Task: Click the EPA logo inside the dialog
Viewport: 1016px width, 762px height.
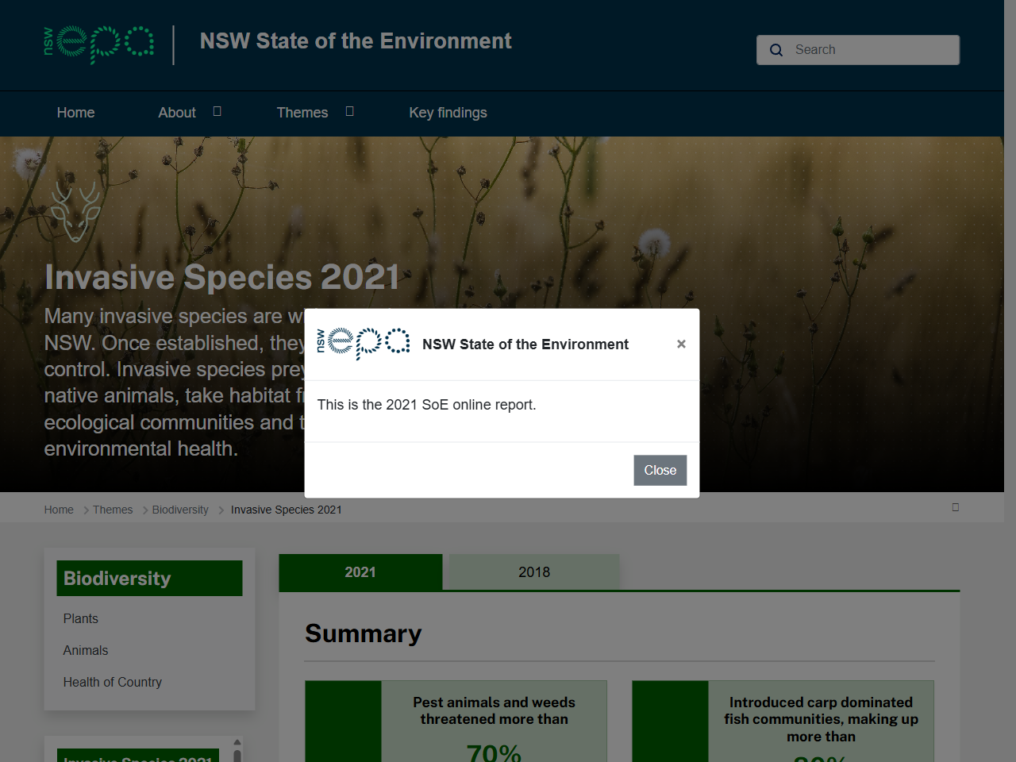Action: (x=363, y=344)
